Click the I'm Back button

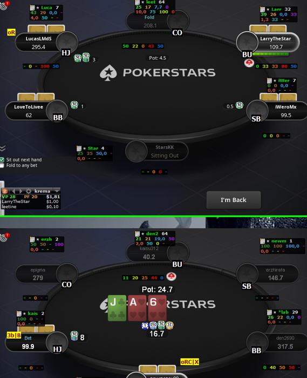pyautogui.click(x=234, y=200)
